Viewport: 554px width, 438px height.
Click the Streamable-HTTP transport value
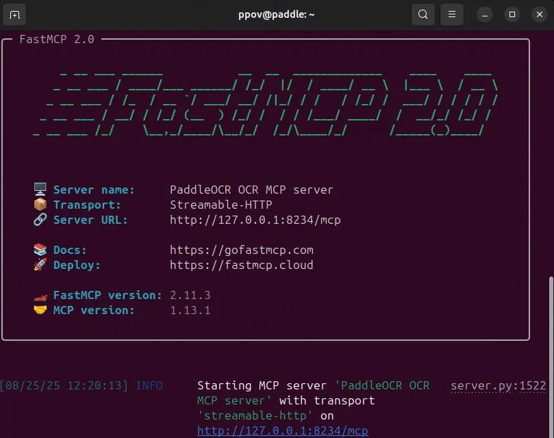[x=221, y=205]
